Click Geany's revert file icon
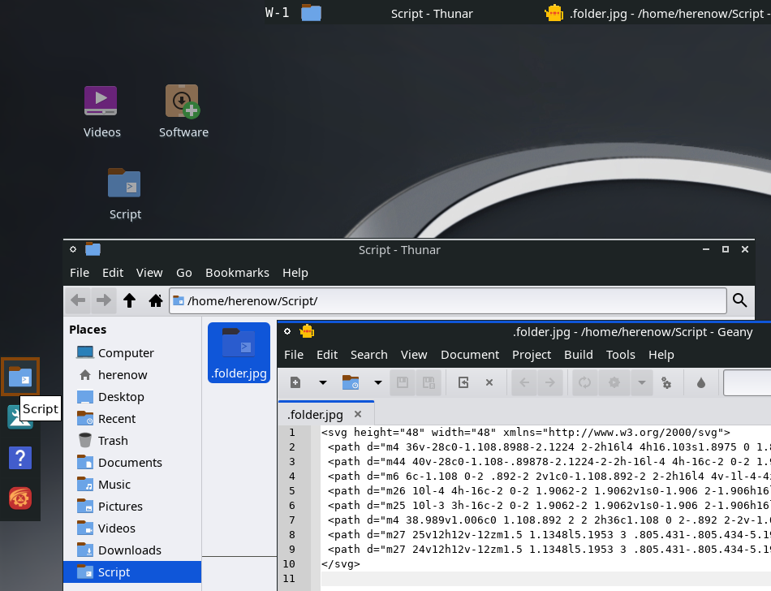The image size is (771, 591). [x=463, y=382]
